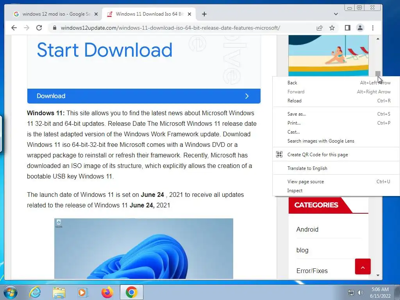
Task: Select Translate to English
Action: [336, 168]
